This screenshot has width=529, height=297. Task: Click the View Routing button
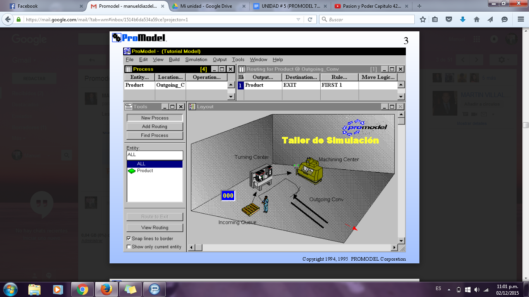click(x=155, y=228)
